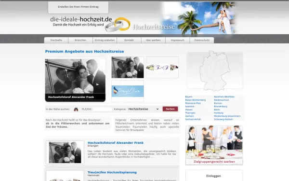
Task: Open Hochzeitsfotoraf Alexander Frank listing title
Action: pyautogui.click(x=116, y=143)
